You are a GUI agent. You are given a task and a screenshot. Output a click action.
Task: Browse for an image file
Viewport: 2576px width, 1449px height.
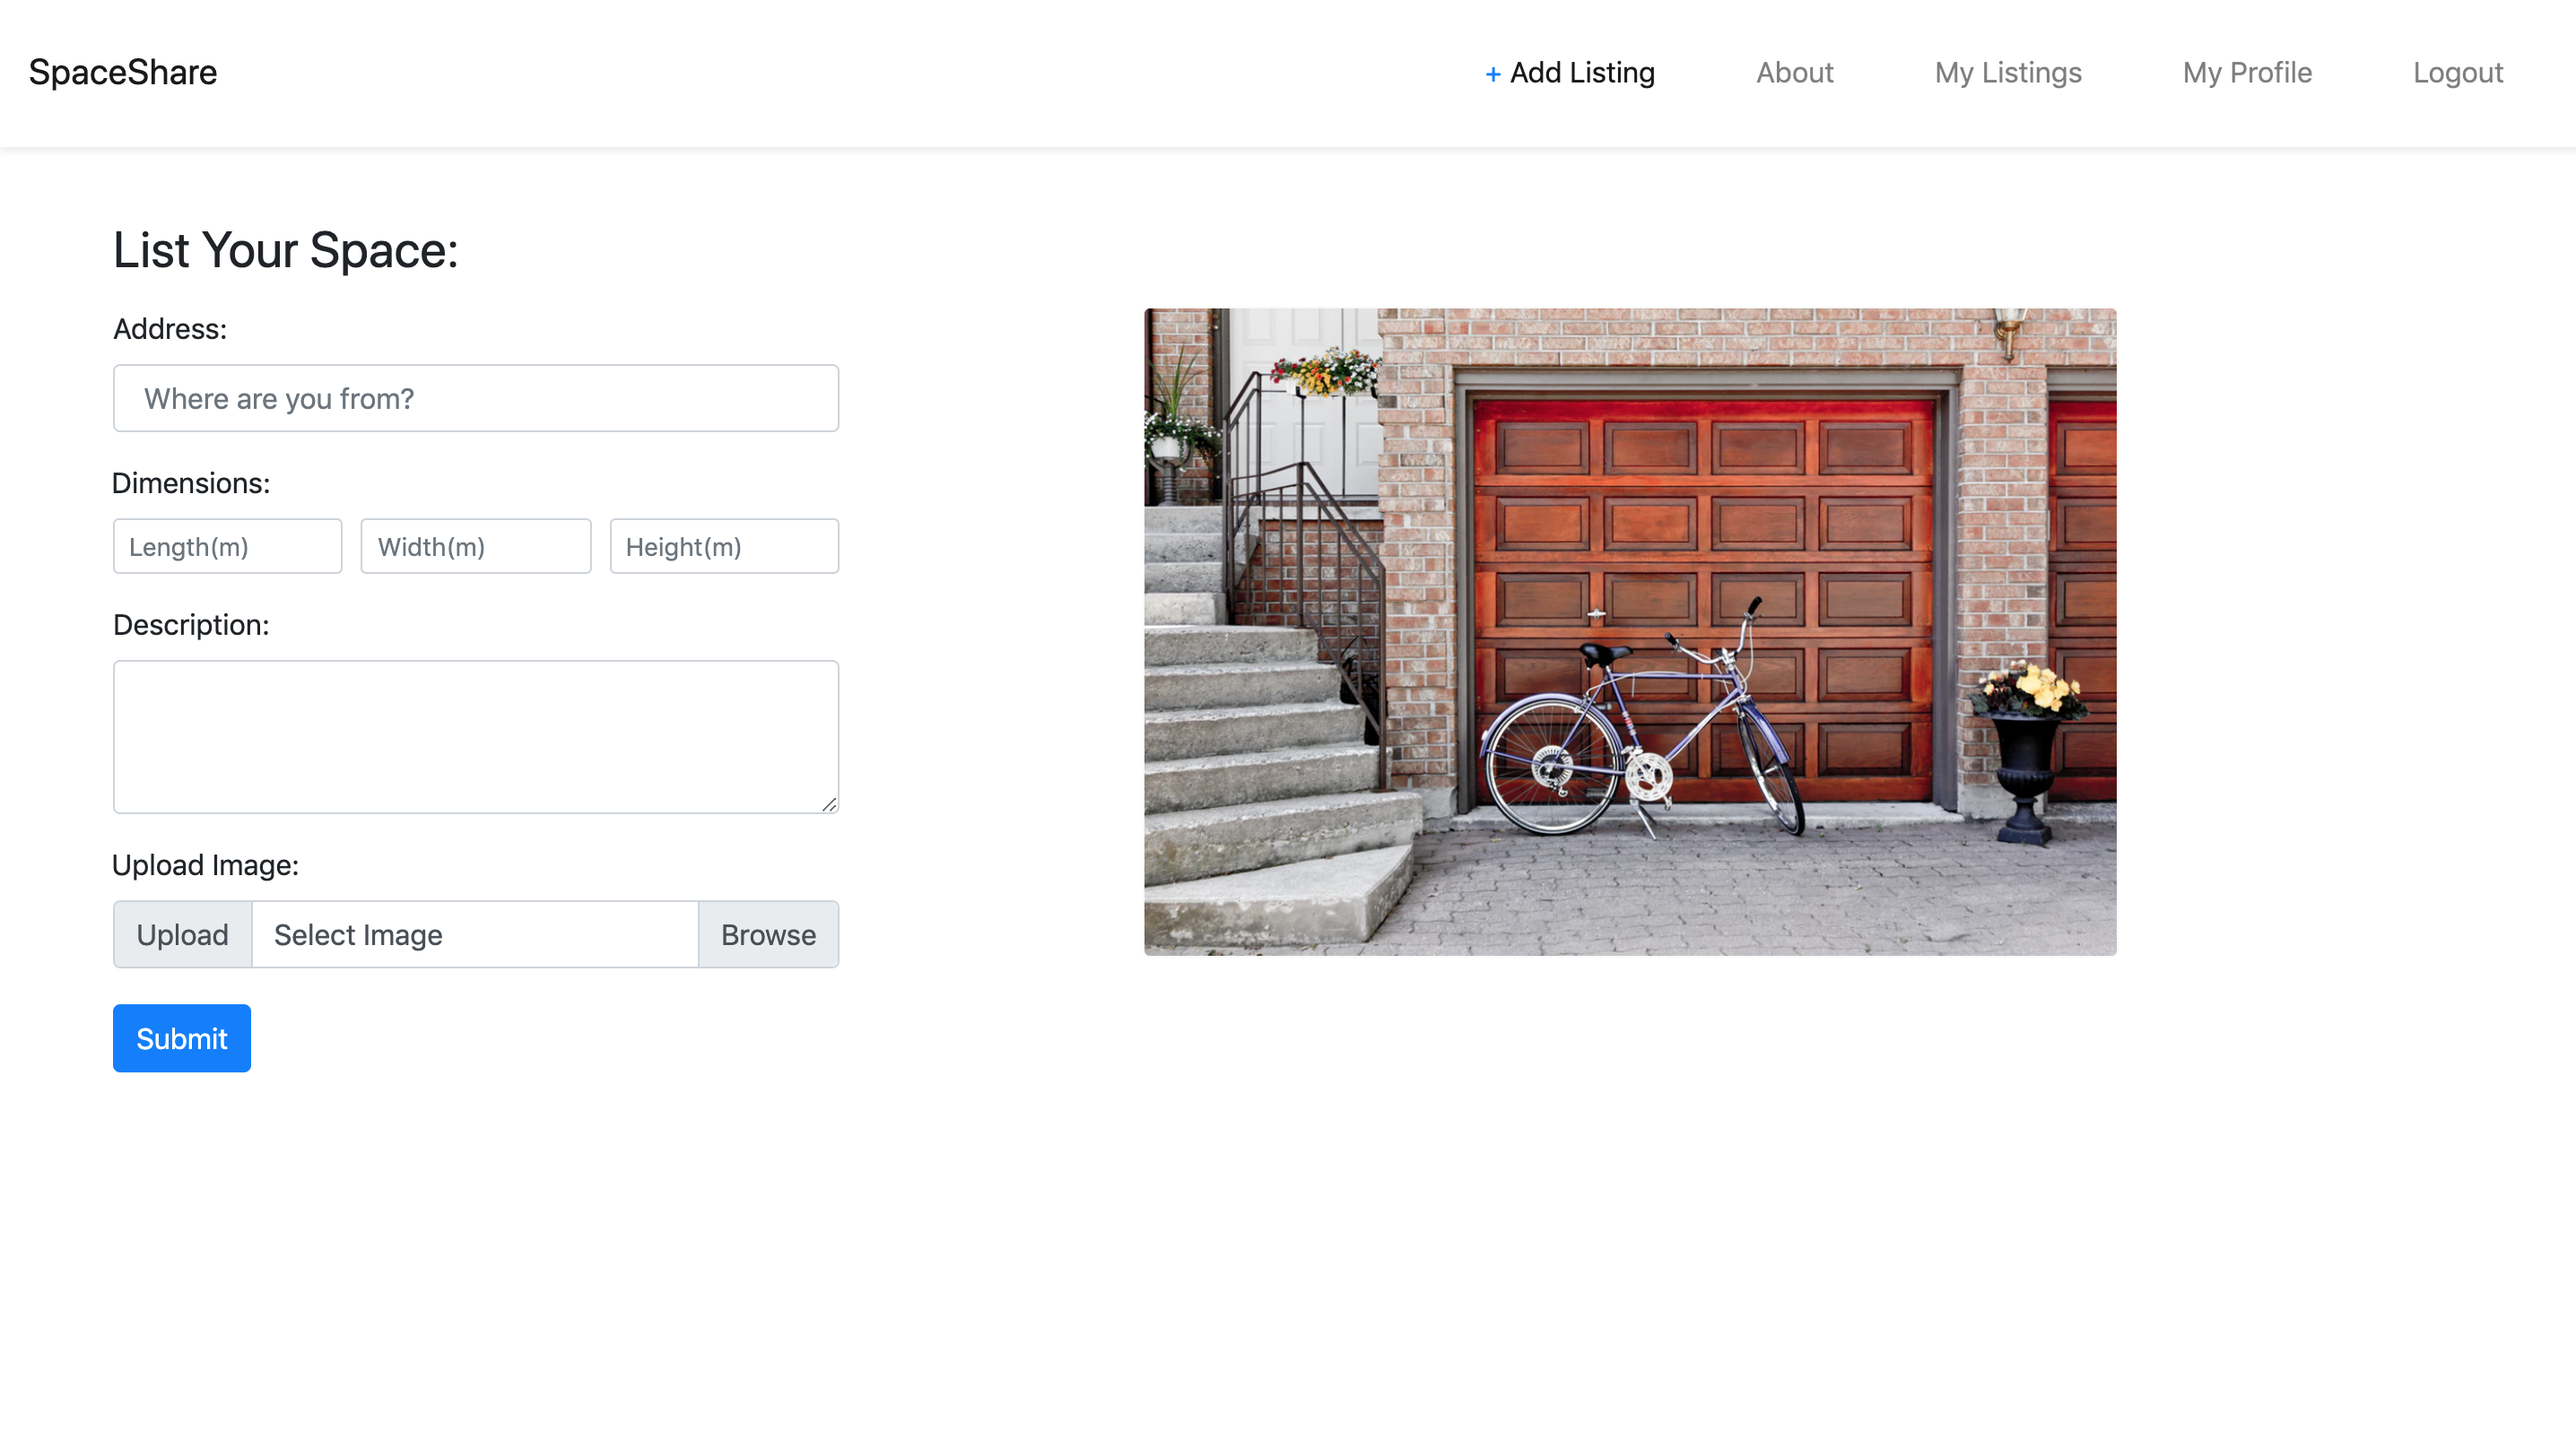(768, 934)
